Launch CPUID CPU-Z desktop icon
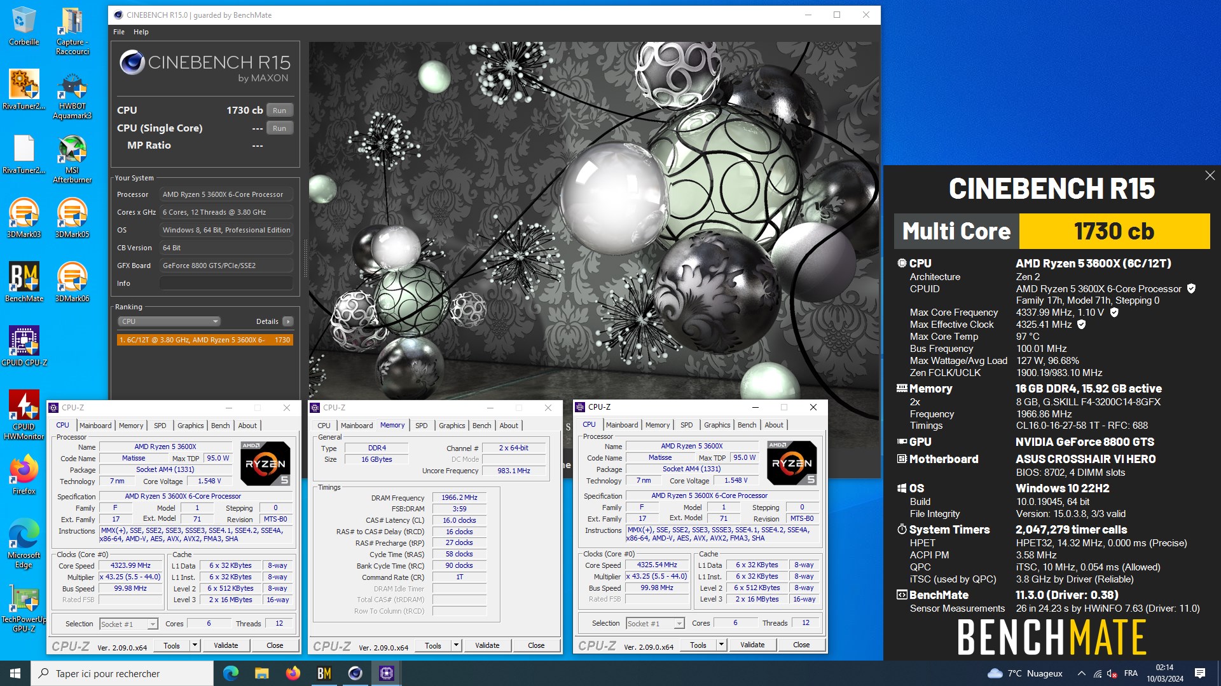Screen dimensions: 1221x686 coord(24,346)
